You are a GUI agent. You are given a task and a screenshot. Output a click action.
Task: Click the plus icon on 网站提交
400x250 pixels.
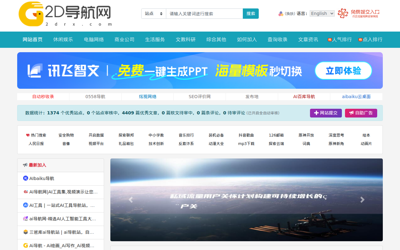click(x=317, y=113)
